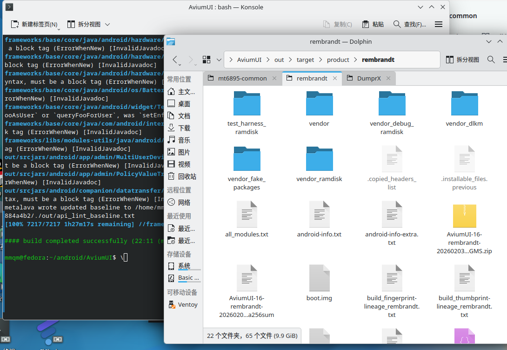Select .copied_headers_list file

[392, 168]
